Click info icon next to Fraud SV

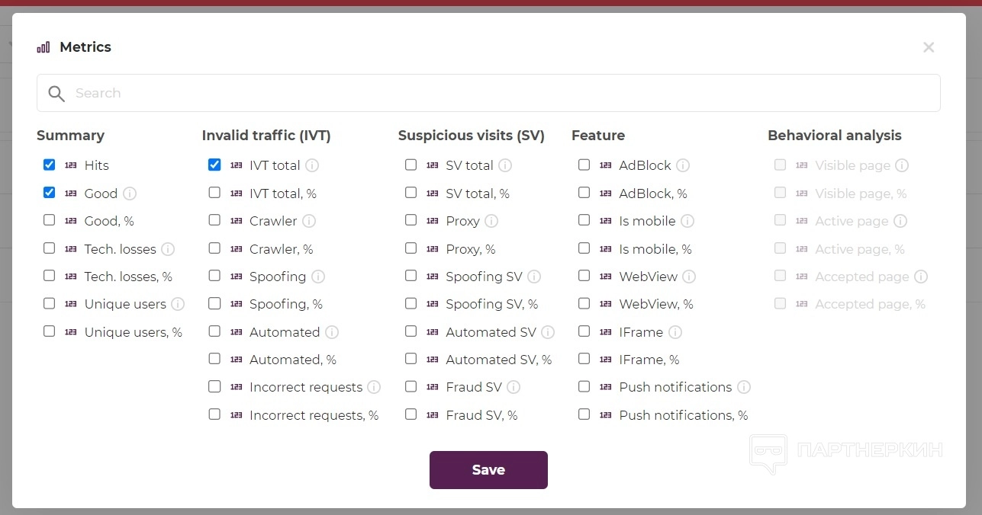514,387
